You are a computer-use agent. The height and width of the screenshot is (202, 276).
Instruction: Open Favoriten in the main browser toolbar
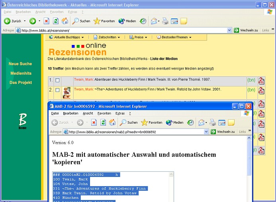[x=104, y=21]
